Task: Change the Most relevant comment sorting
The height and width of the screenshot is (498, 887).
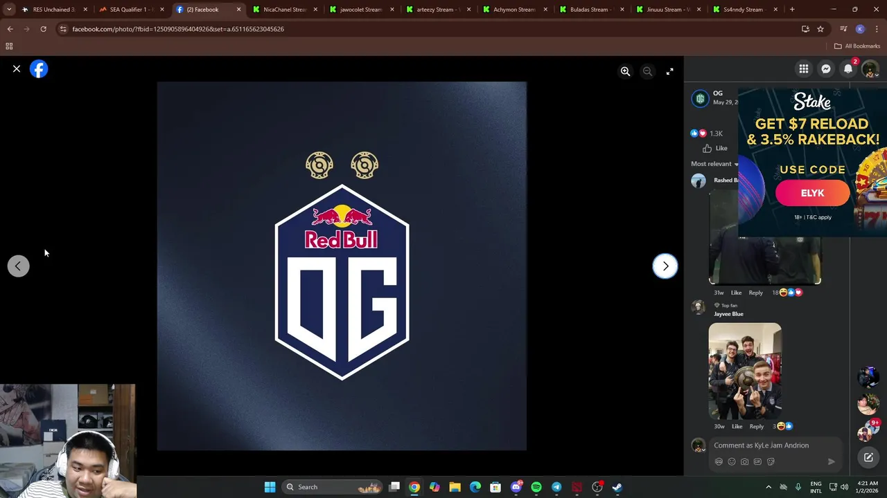Action: pyautogui.click(x=714, y=164)
